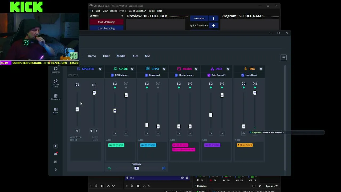Viewport: 341px width, 192px height.
Task: Add a Quick Transition in OBS
Action: 213,25
